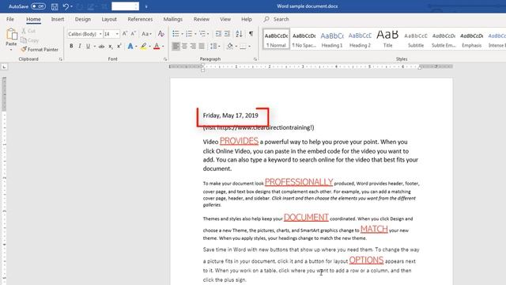Apply the red font color

click(x=157, y=46)
